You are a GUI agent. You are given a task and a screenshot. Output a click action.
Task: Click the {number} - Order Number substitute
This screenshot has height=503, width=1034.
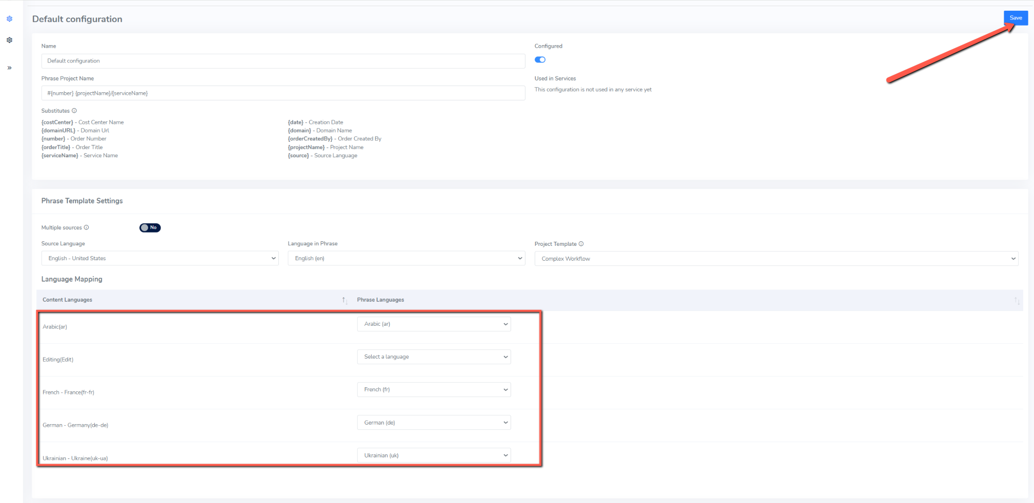[x=74, y=139]
